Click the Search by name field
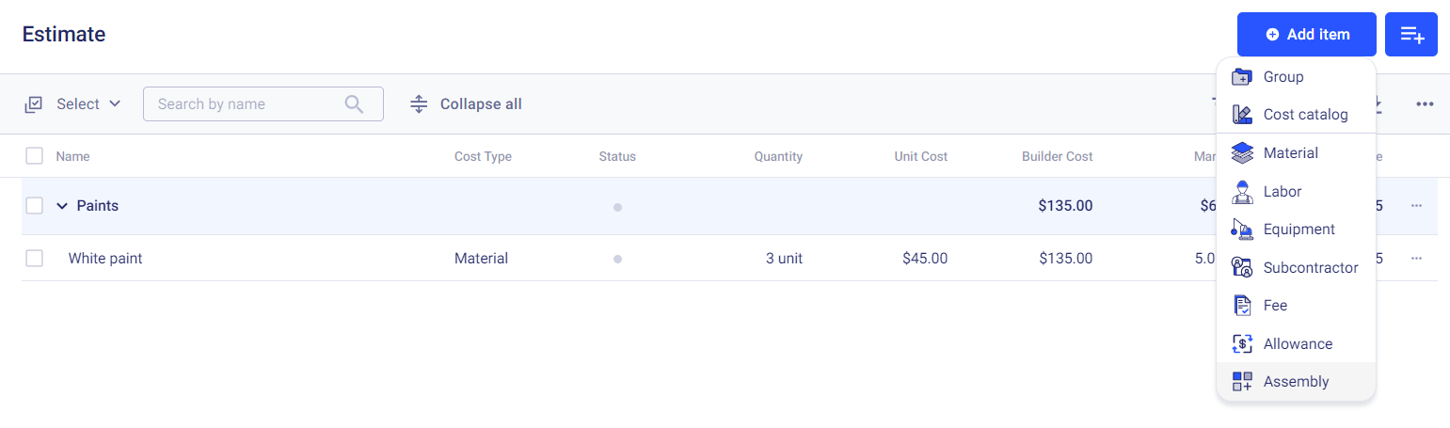 (247, 104)
